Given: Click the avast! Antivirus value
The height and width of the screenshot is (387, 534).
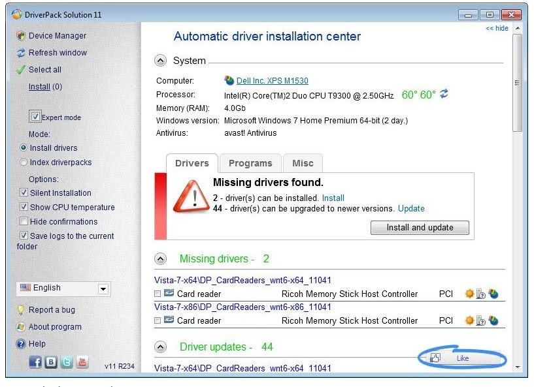Looking at the screenshot, I should point(250,133).
